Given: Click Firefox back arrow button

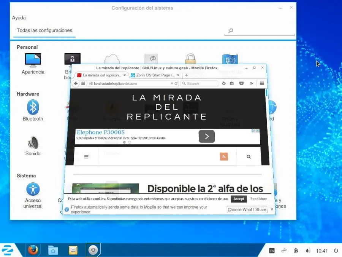Looking at the screenshot, I should (76, 83).
